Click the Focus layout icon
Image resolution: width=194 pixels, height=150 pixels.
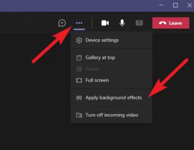(79, 69)
